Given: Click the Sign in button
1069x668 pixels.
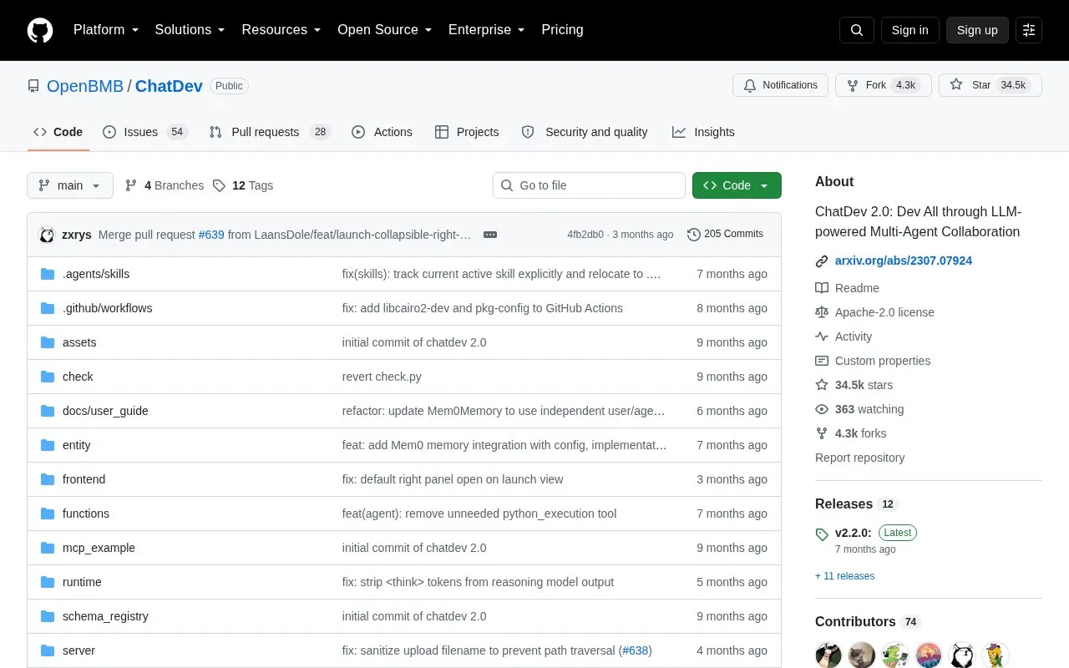Looking at the screenshot, I should pyautogui.click(x=909, y=30).
